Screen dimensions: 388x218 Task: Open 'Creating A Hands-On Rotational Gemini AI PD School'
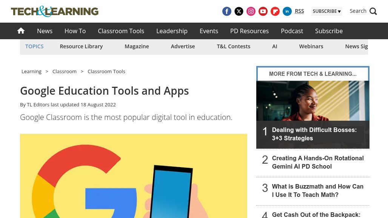[318, 162]
